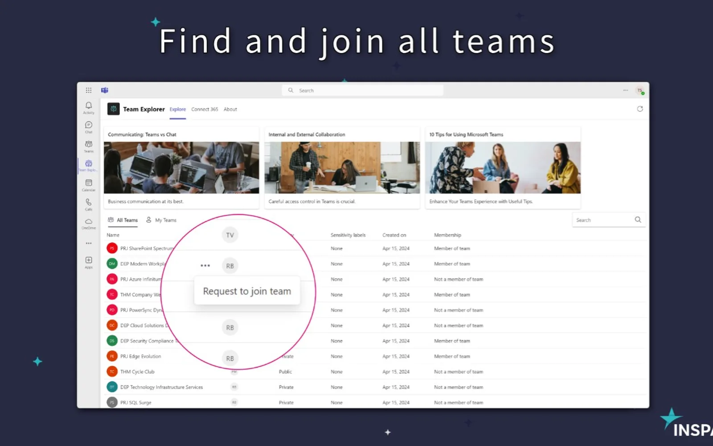Choose Request to join team

pos(247,291)
